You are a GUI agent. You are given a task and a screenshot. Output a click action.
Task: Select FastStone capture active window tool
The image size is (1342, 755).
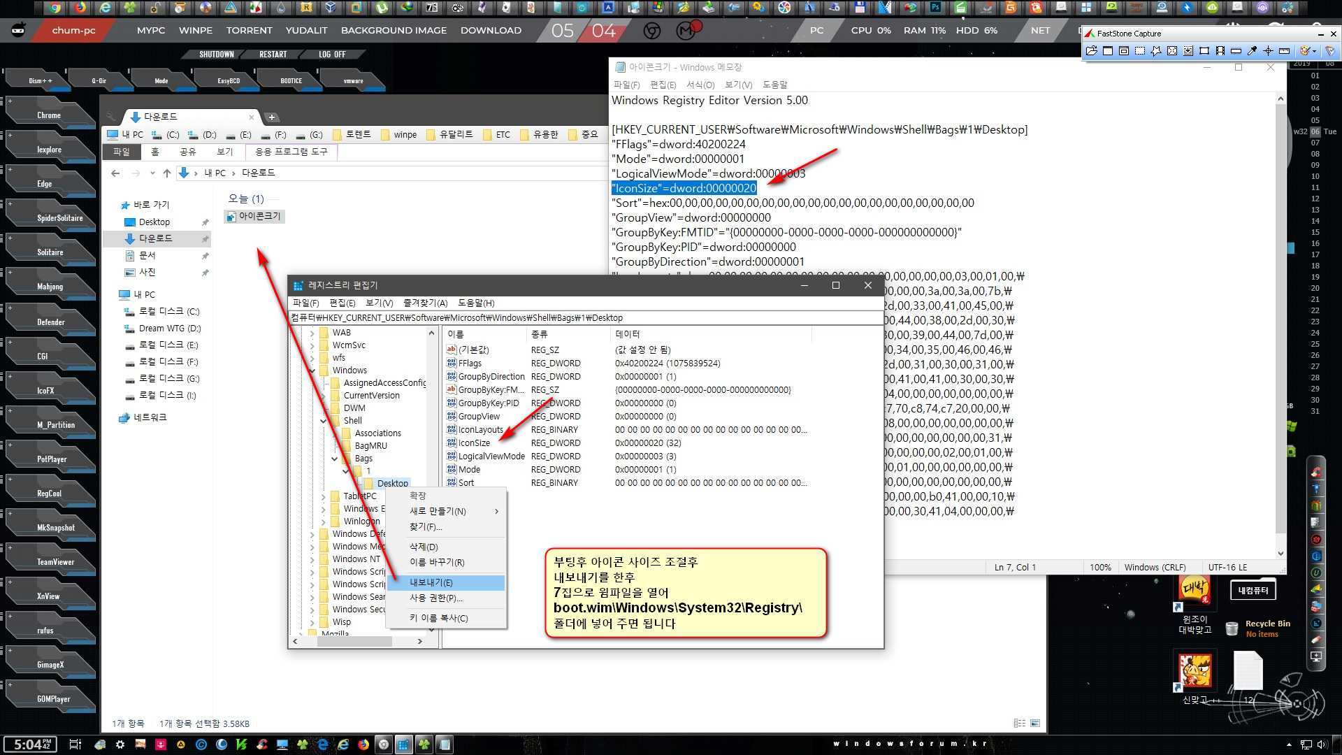(x=1108, y=50)
